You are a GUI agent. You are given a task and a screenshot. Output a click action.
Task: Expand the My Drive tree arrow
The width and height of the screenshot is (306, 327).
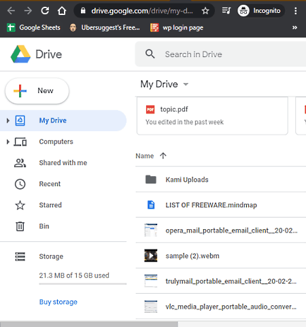coord(8,120)
